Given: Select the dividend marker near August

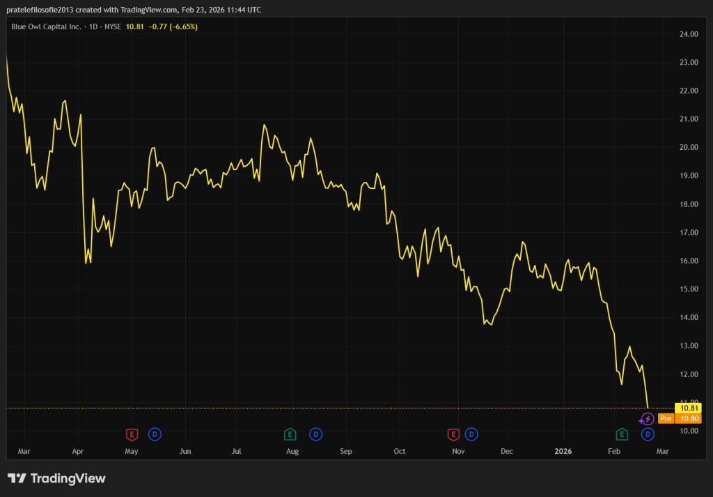Looking at the screenshot, I should [315, 434].
